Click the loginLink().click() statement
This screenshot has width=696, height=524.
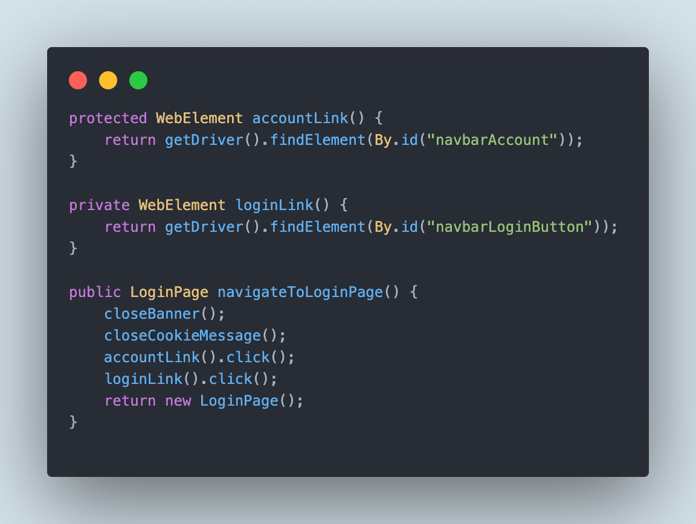191,379
